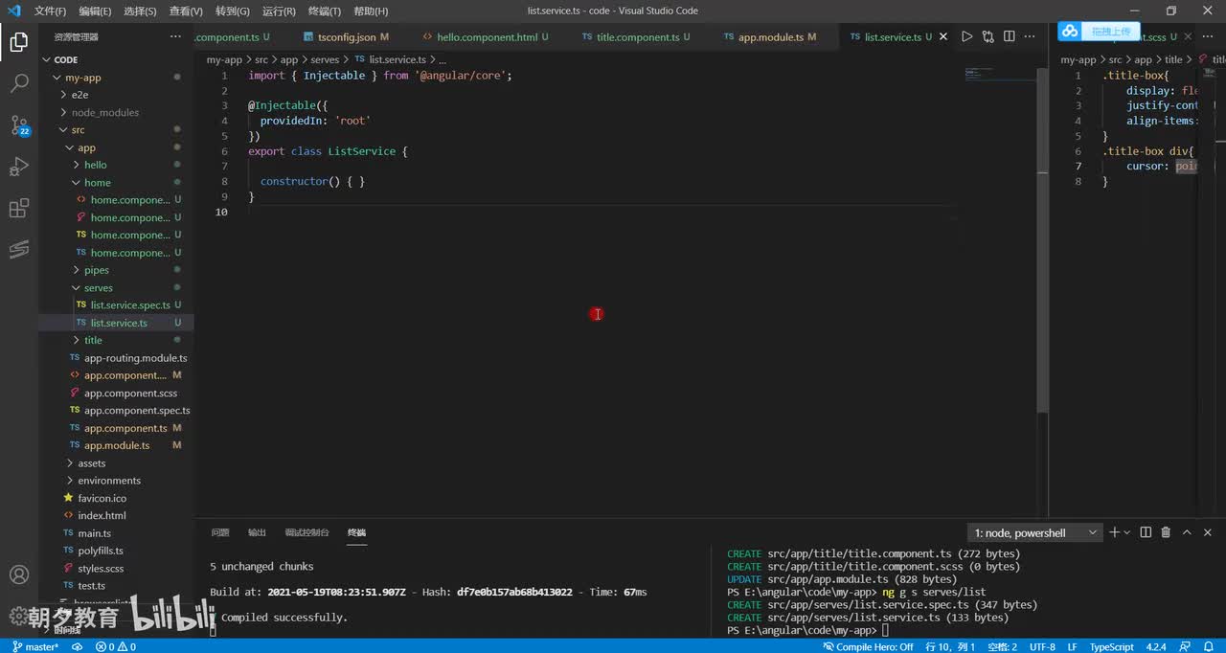Switch to the 调试控制台 panel tab
1226x653 pixels.
306,532
